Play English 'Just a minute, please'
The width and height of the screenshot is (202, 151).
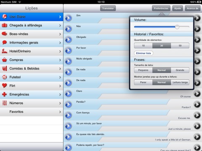click(x=197, y=126)
